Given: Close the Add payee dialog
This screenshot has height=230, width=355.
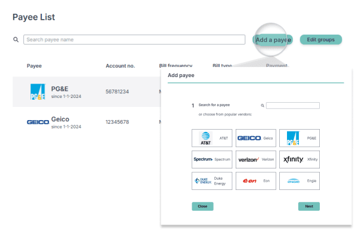Looking at the screenshot, I should pos(203,207).
